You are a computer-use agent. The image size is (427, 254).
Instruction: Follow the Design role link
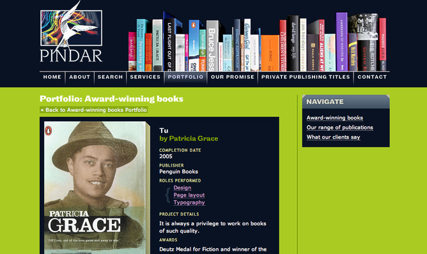click(x=182, y=188)
